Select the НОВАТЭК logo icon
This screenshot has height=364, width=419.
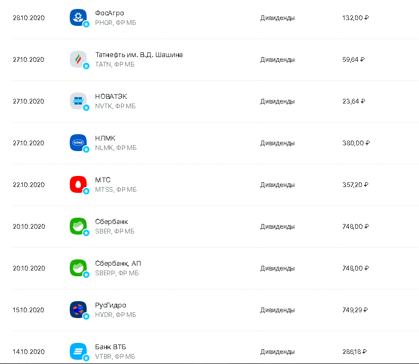coord(78,101)
